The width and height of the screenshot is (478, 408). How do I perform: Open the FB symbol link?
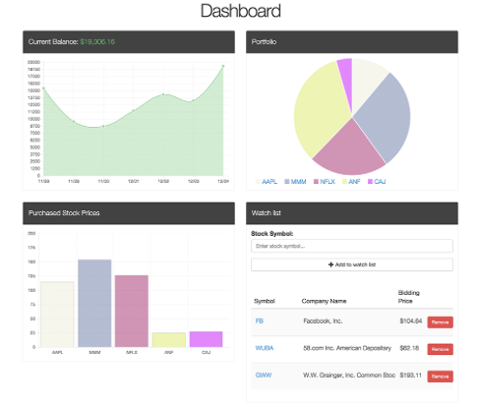click(260, 321)
